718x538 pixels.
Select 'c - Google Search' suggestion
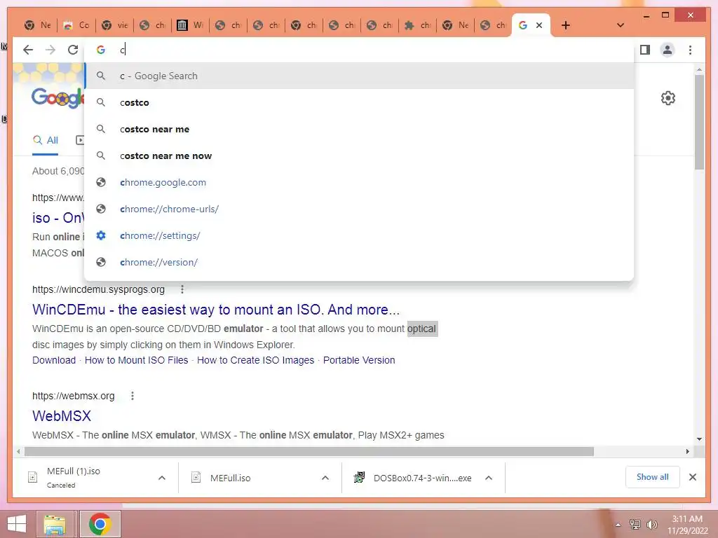click(360, 76)
